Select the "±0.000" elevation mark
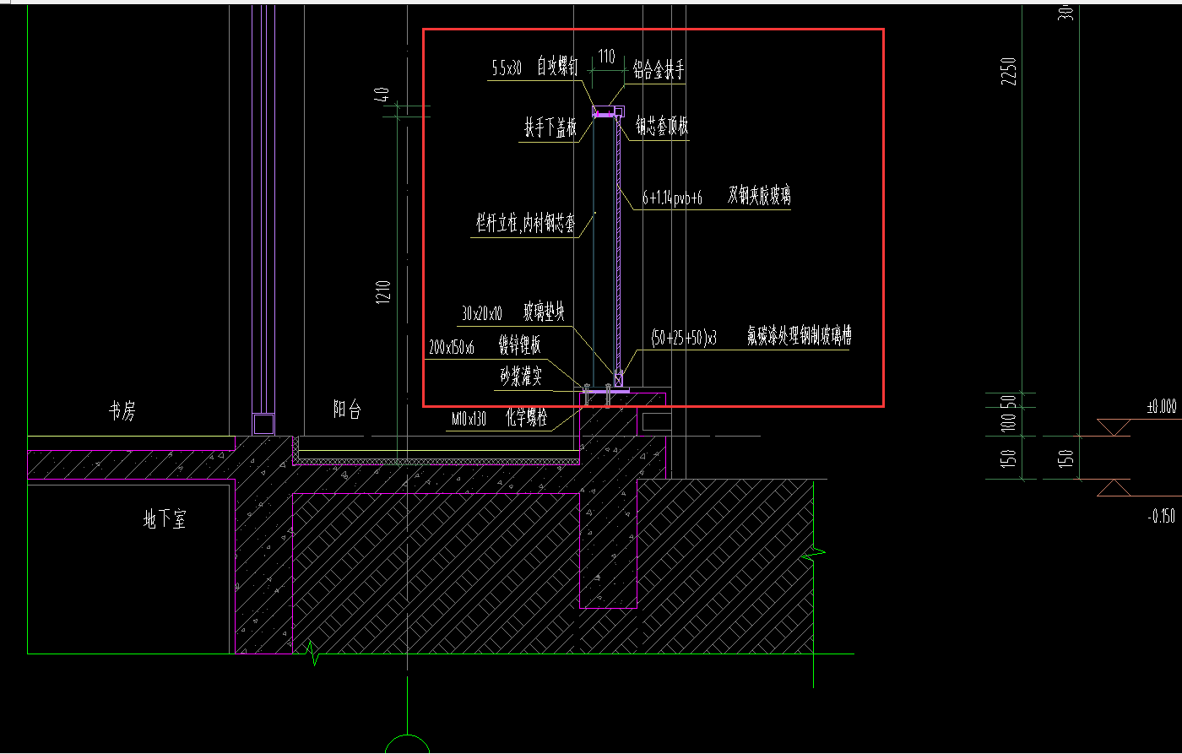This screenshot has width=1182, height=754. [1161, 407]
